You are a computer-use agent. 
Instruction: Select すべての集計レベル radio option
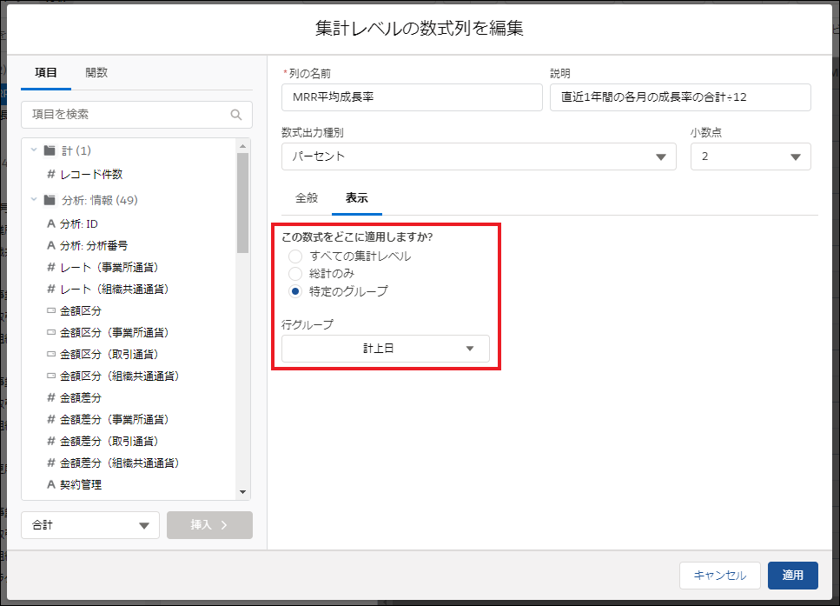pyautogui.click(x=295, y=256)
